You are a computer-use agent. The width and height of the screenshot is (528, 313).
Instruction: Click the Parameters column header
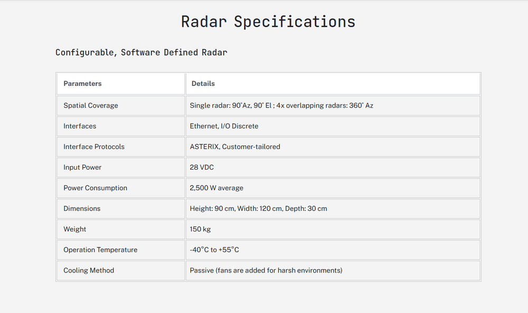[82, 83]
